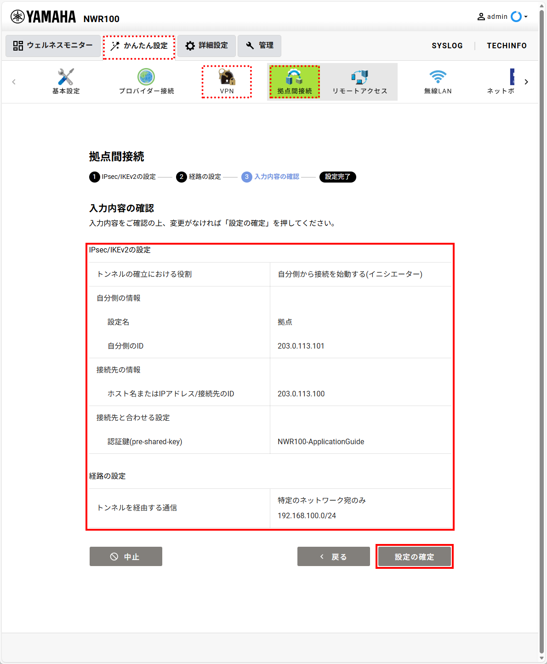Advance carousel with right chevron arrow
This screenshot has height=664, width=547.
526,82
